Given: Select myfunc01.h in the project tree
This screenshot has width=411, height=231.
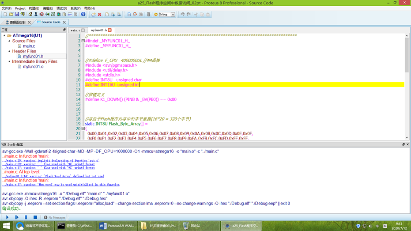Looking at the screenshot, I should pyautogui.click(x=33, y=57).
